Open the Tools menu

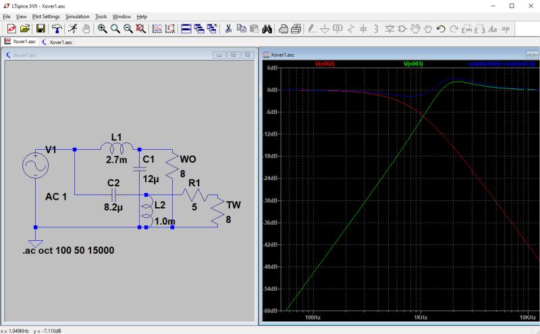click(101, 16)
